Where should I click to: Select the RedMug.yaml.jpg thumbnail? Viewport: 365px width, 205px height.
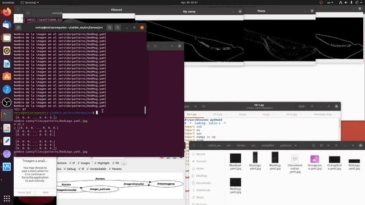click(236, 182)
